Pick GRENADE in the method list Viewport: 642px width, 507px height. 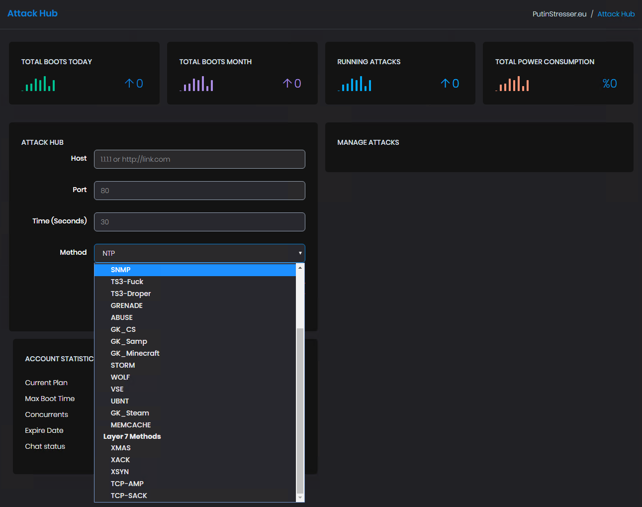195,305
